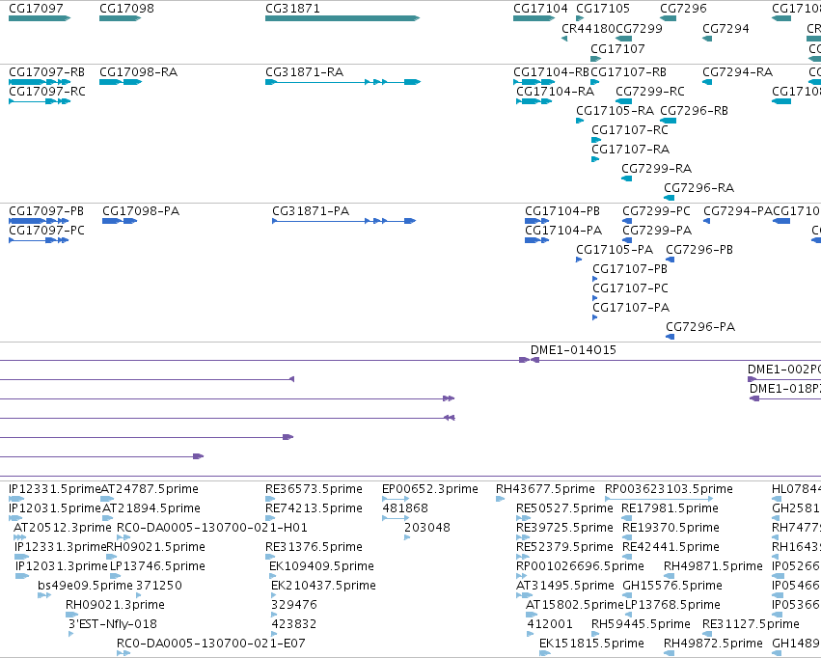Click the CG7296 gene glyph
821x658 pixels.
pyautogui.click(x=668, y=18)
